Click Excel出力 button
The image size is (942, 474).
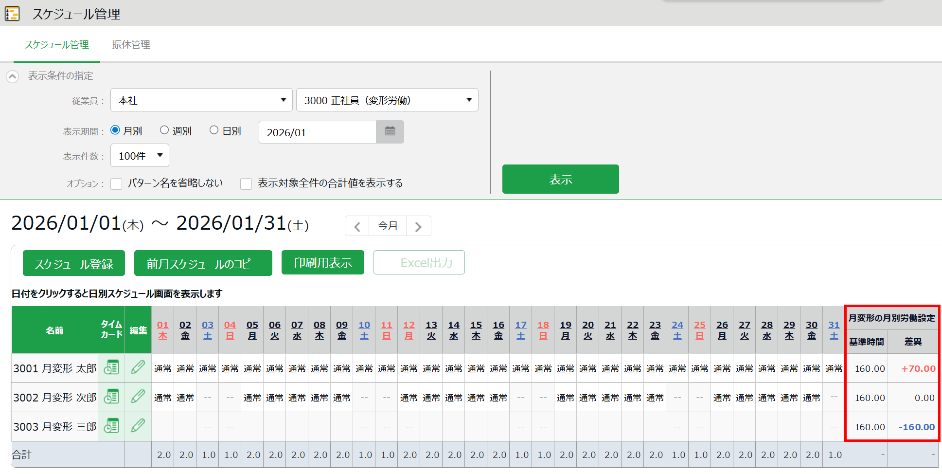(x=419, y=262)
